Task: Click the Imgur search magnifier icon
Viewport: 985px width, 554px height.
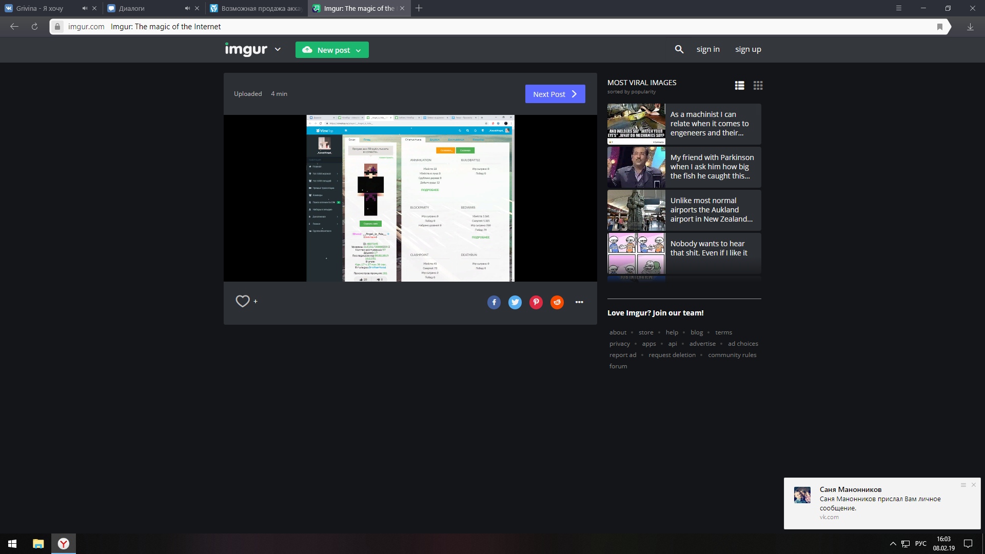Action: 679,49
